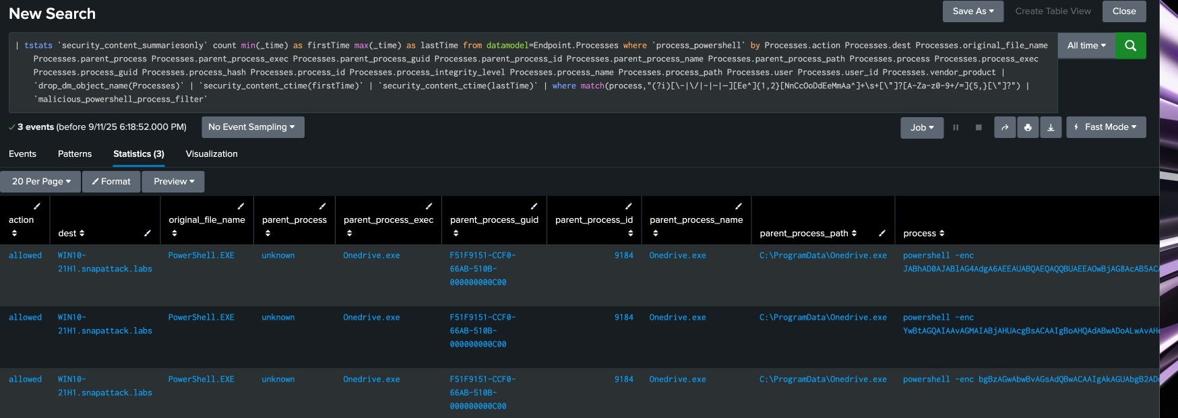Toggle sort on the parent_process_id column
Screen dimensions: 1178x418
tap(630, 233)
